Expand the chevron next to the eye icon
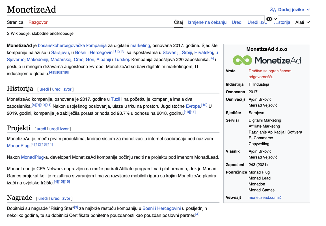The height and width of the screenshot is (226, 326). point(275,19)
